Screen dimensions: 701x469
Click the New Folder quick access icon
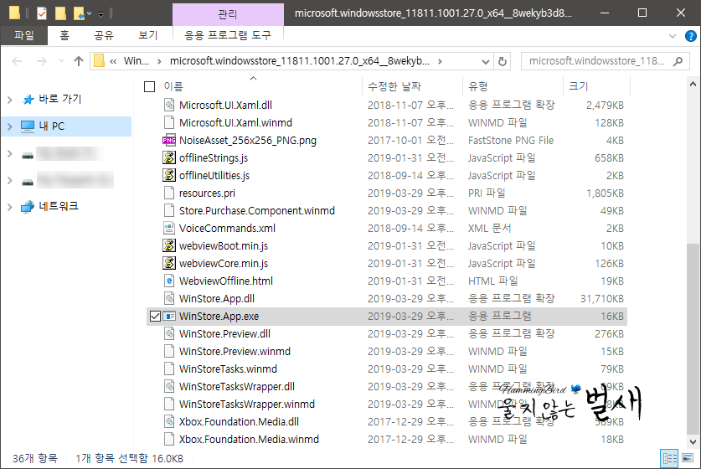(60, 13)
